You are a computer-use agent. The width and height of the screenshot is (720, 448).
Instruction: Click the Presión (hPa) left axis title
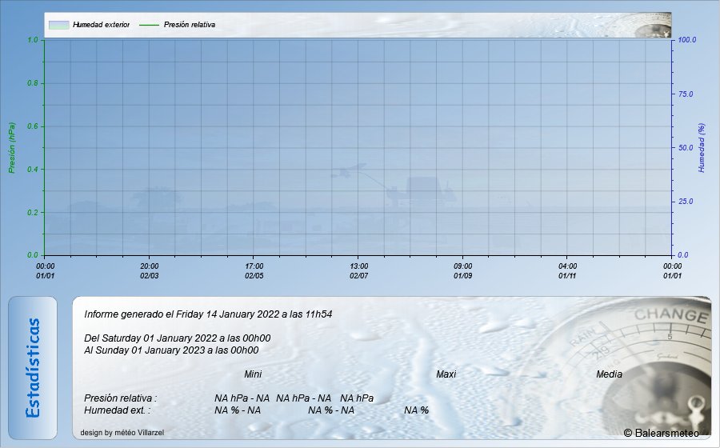tap(11, 148)
